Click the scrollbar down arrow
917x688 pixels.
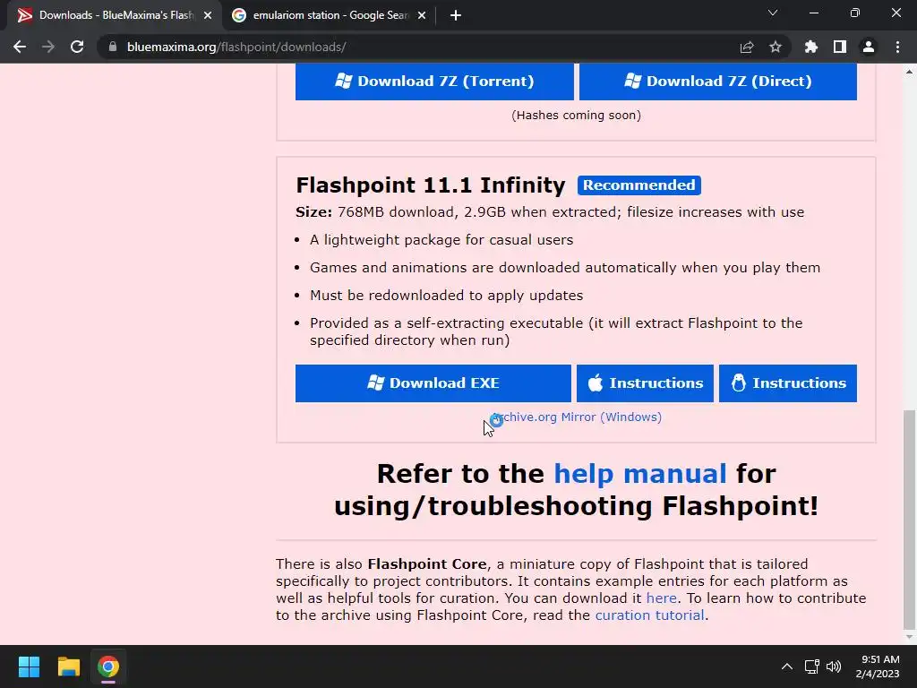pyautogui.click(x=909, y=637)
